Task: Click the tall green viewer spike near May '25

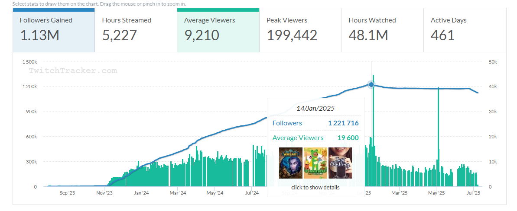Action: [x=439, y=137]
